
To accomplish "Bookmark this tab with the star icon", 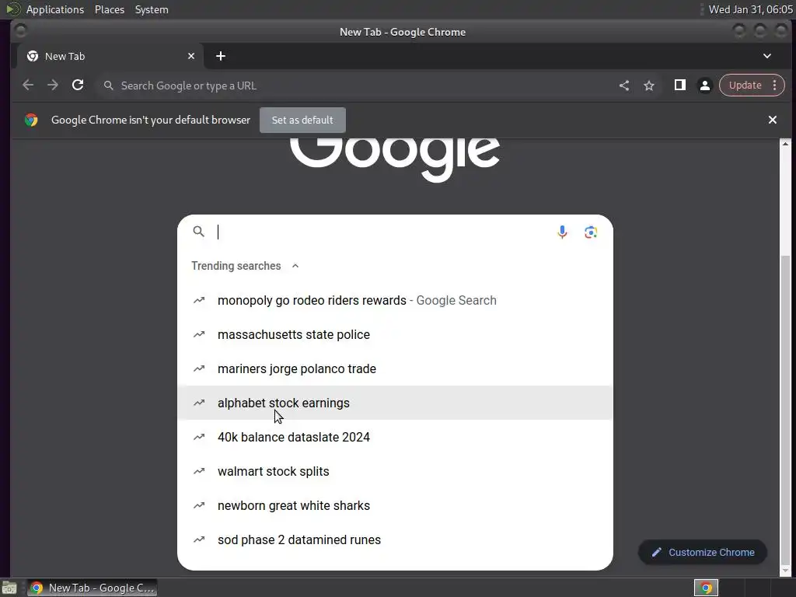I will (x=649, y=86).
